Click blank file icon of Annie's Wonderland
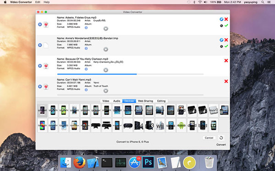This screenshot has width=275, height=171. pos(46,45)
